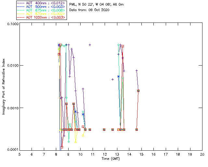
Task: Select the 'Data from: 09 Oct 2020' text
Action: coord(89,10)
